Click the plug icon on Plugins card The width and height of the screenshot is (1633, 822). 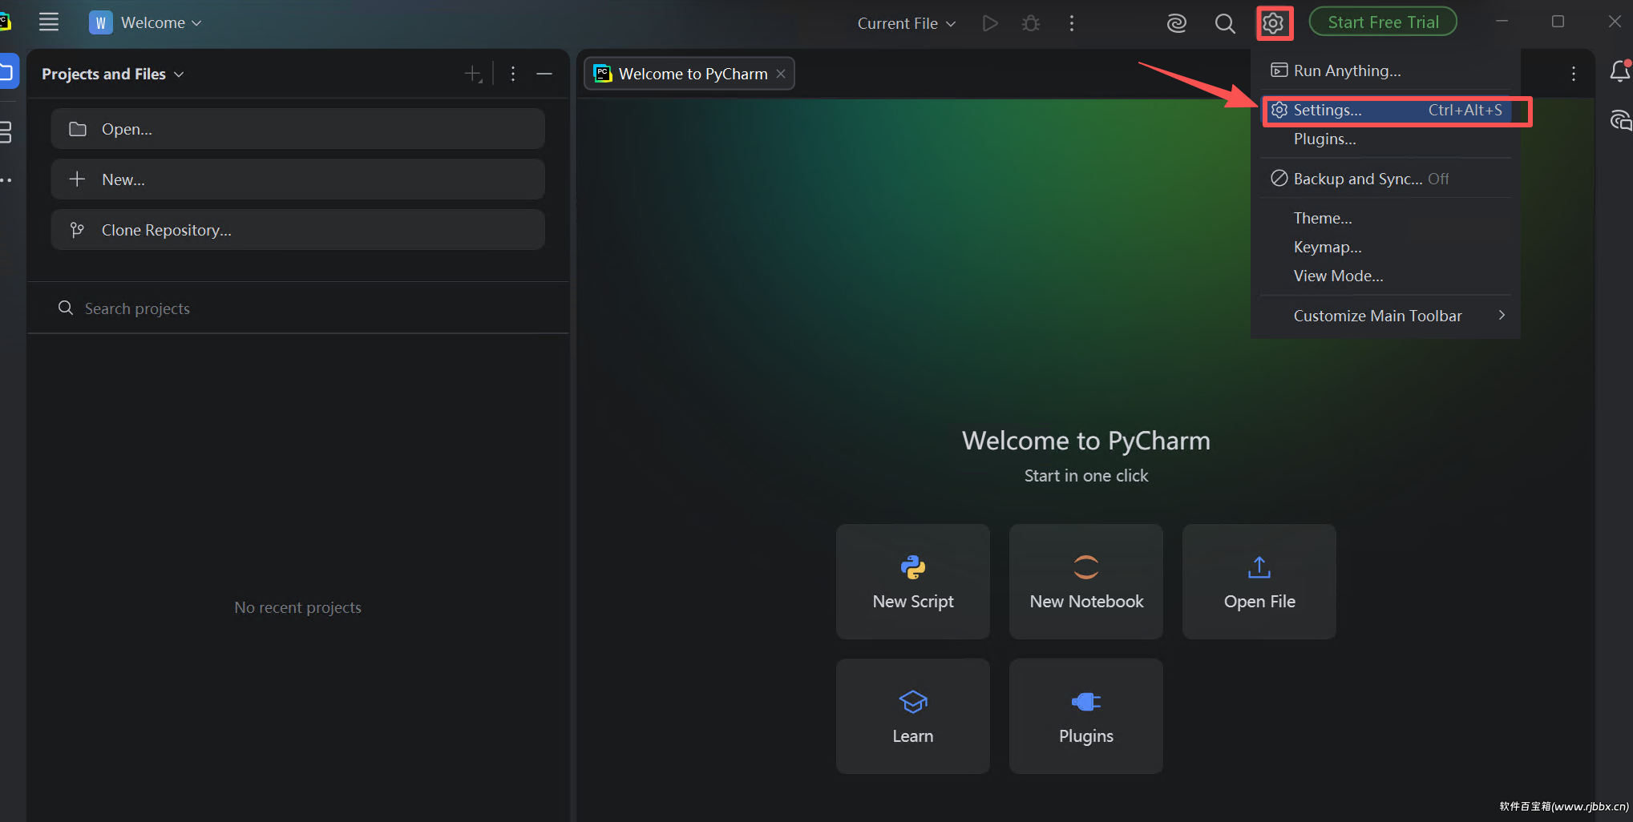click(1086, 702)
